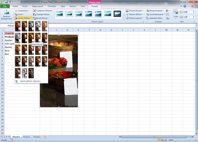Click the Save icon in quick access toolbar
Viewport: 198px width, 142px height.
(6, 2)
